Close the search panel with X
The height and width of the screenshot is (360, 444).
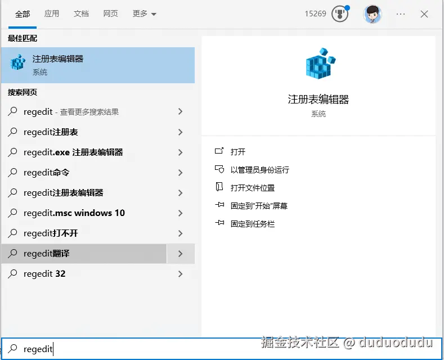(424, 14)
